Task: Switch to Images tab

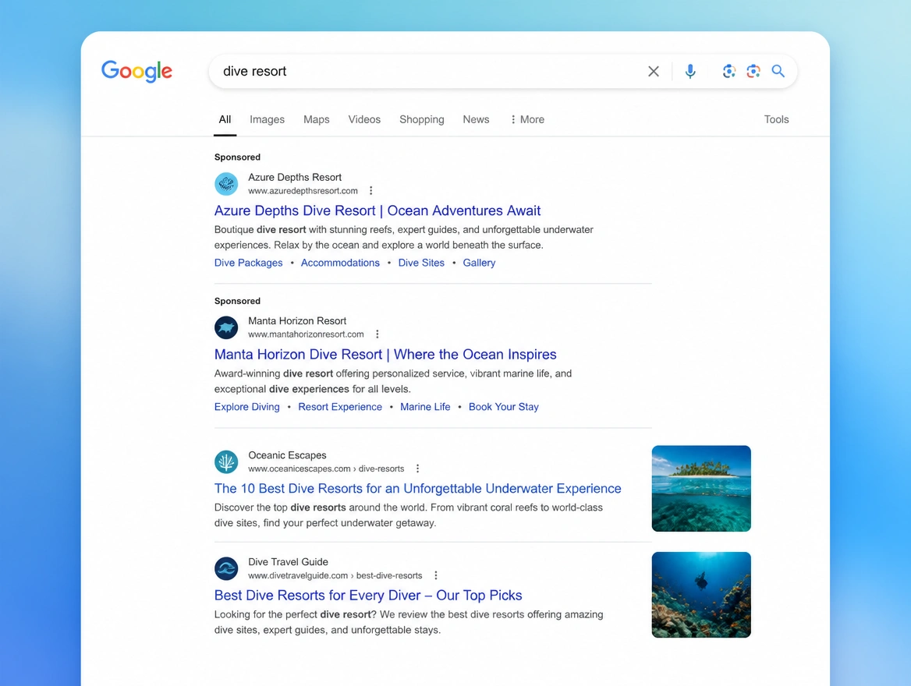Action: point(268,119)
